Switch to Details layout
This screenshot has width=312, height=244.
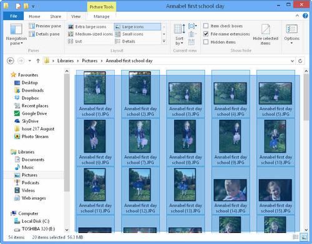125,41
